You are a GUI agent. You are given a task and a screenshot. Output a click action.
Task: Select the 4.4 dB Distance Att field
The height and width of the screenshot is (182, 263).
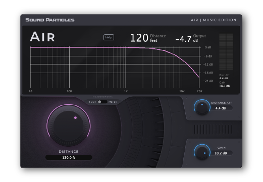coord(221,108)
